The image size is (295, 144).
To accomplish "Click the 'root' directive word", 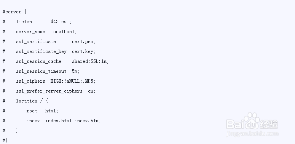I will coord(32,111).
